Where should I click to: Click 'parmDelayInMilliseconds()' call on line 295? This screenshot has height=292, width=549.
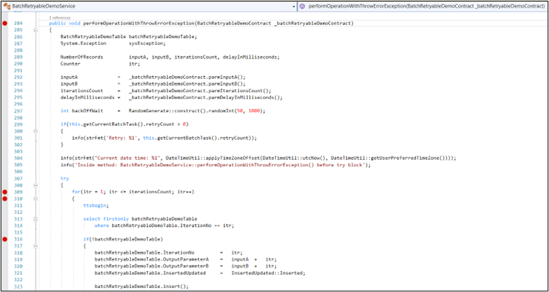[x=246, y=98]
